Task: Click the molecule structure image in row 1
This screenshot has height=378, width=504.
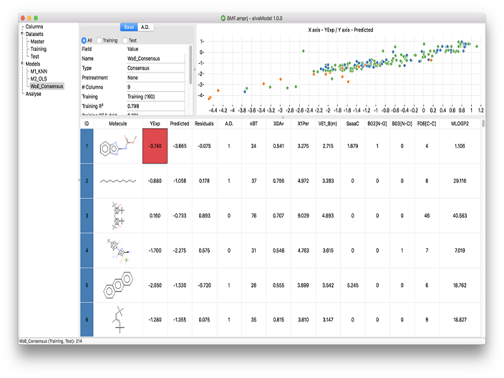Action: pos(118,146)
